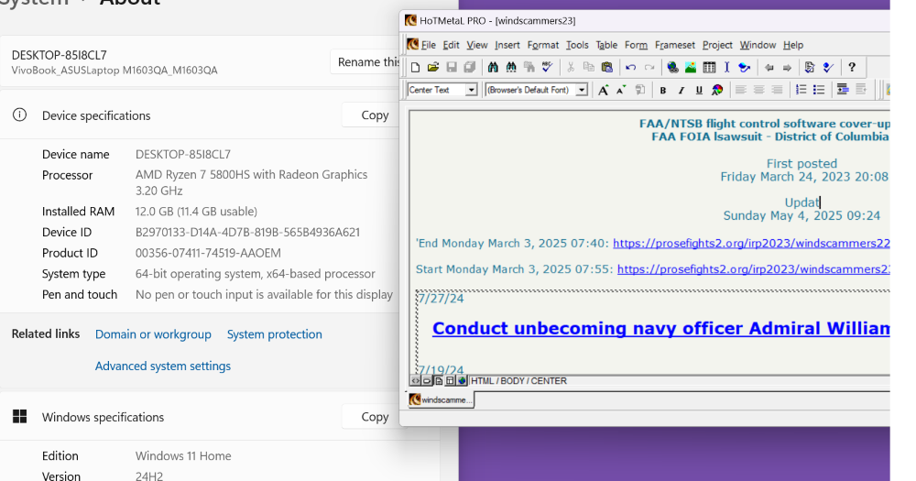Open a file with the folder icon

tap(432, 67)
